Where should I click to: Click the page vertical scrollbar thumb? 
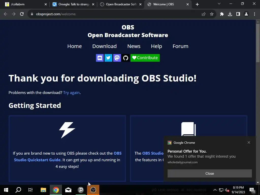click(258, 43)
